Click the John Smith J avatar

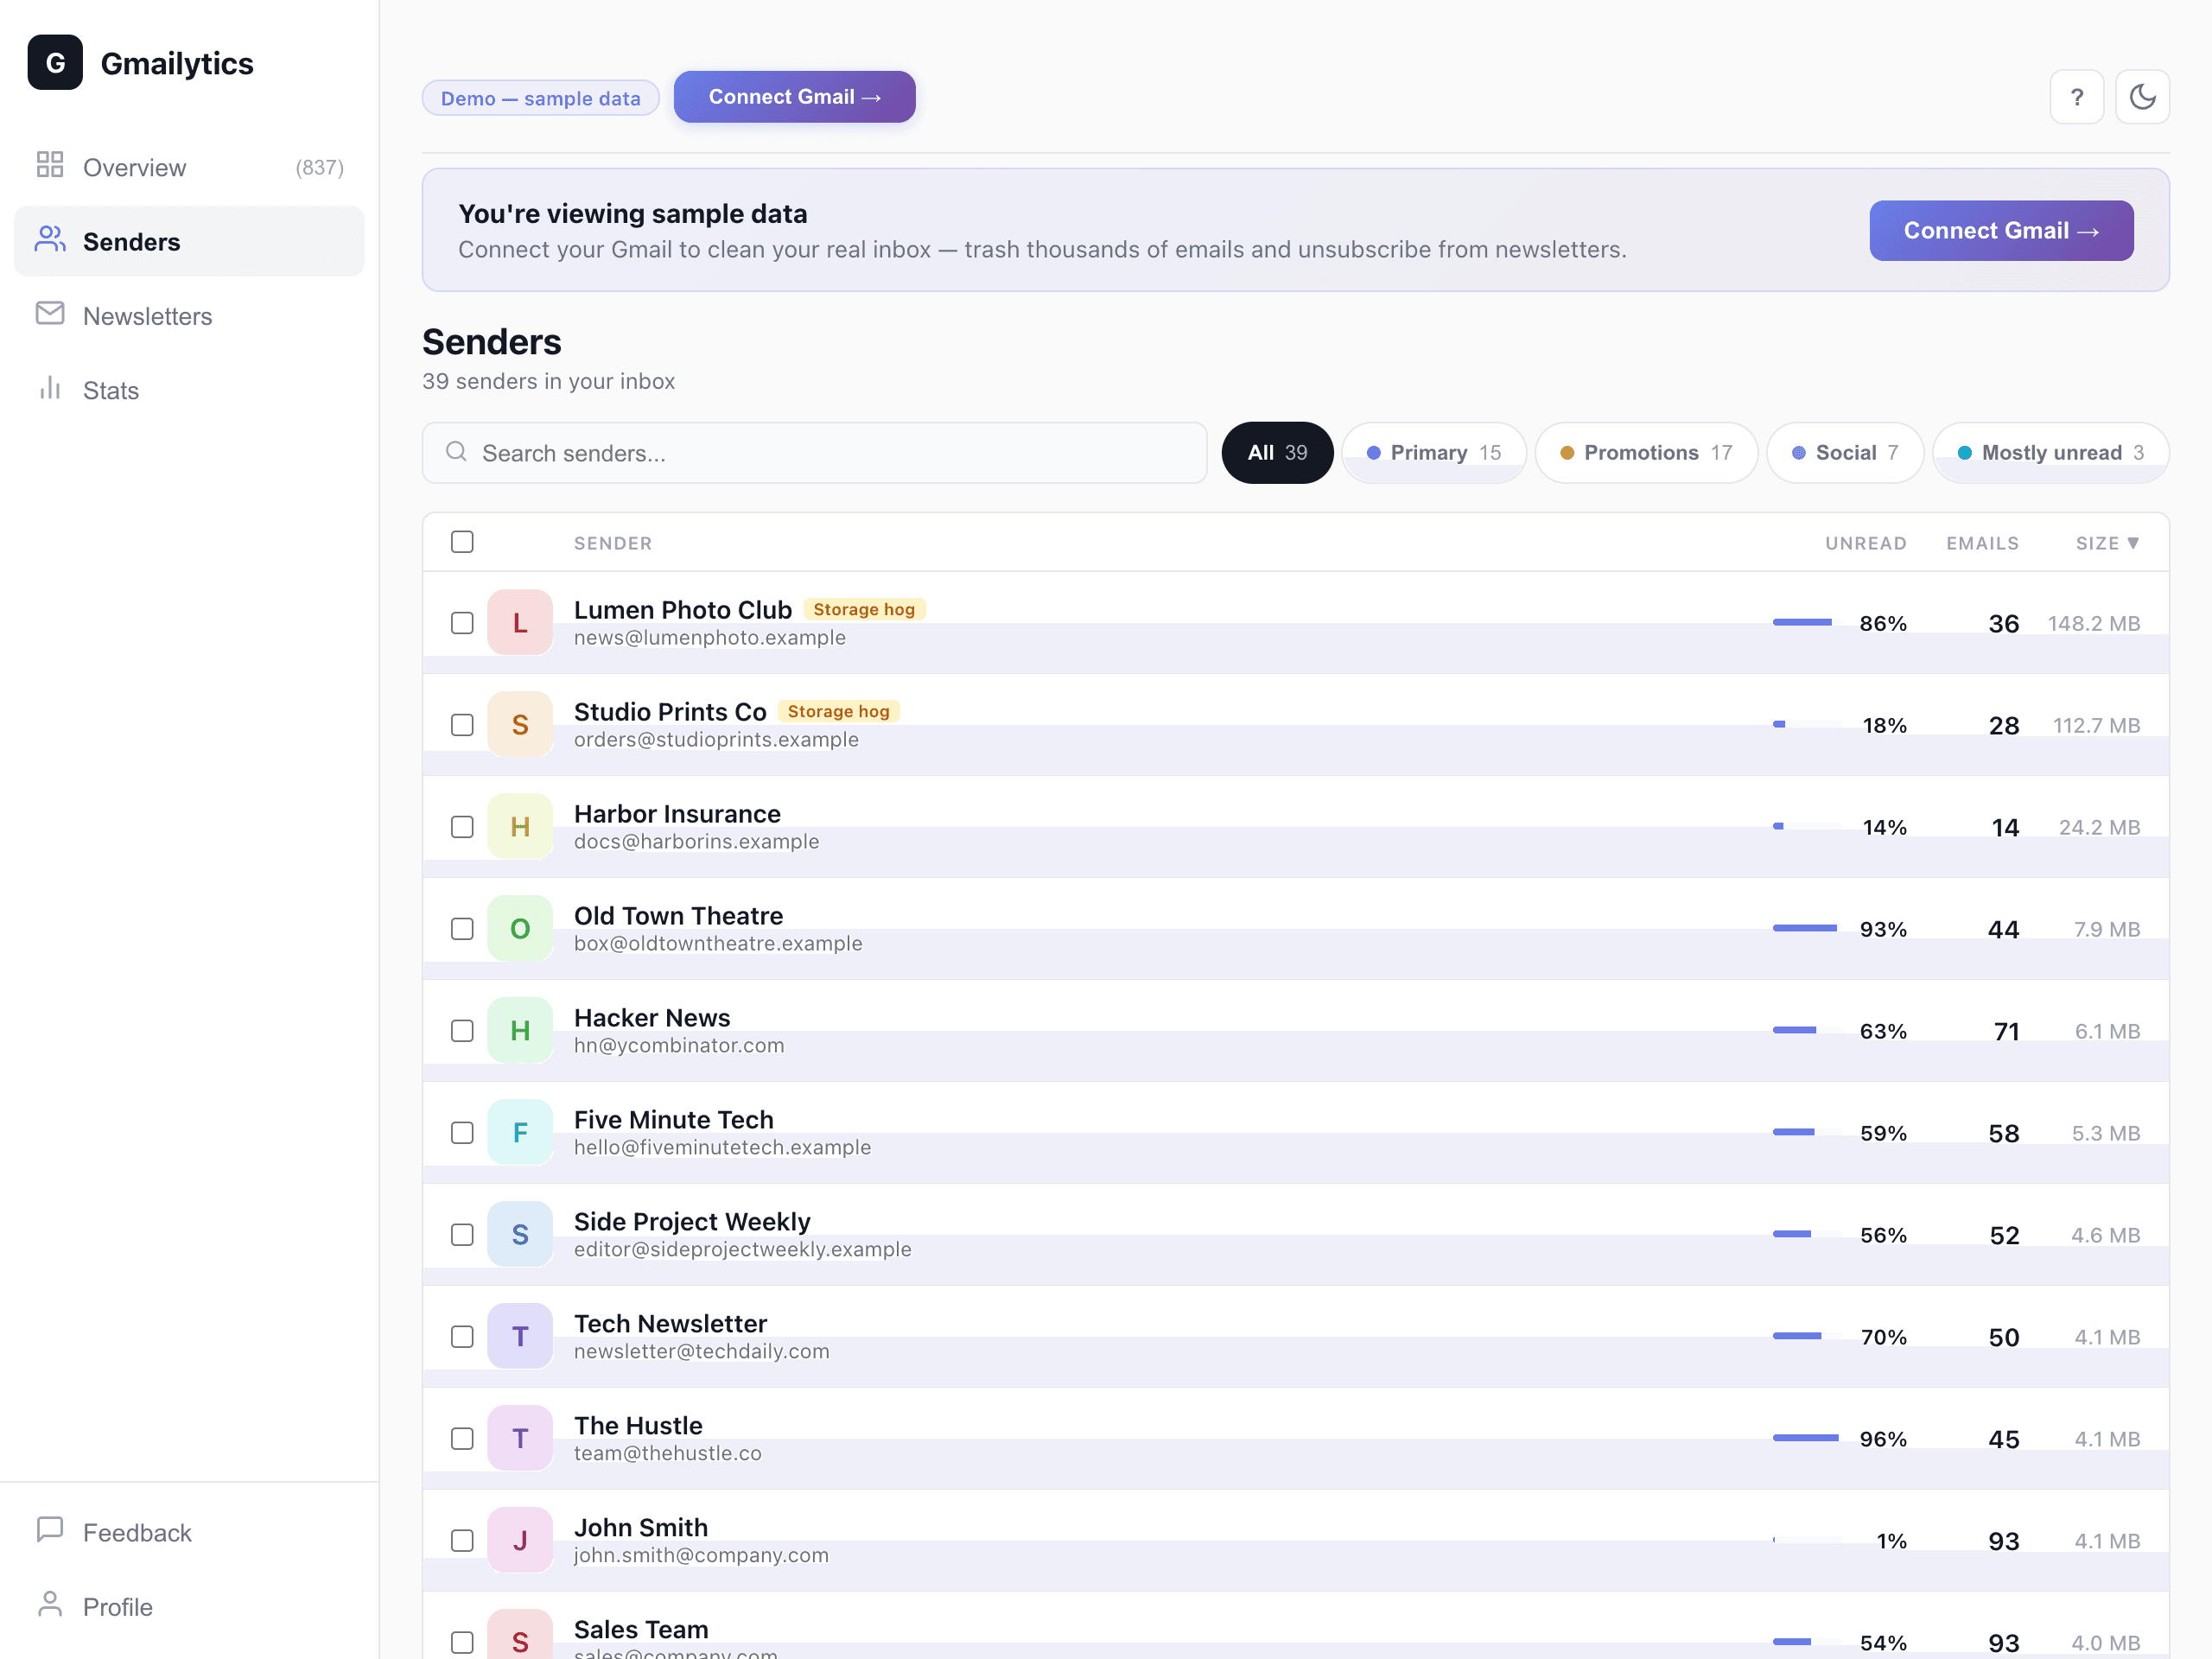click(520, 1540)
